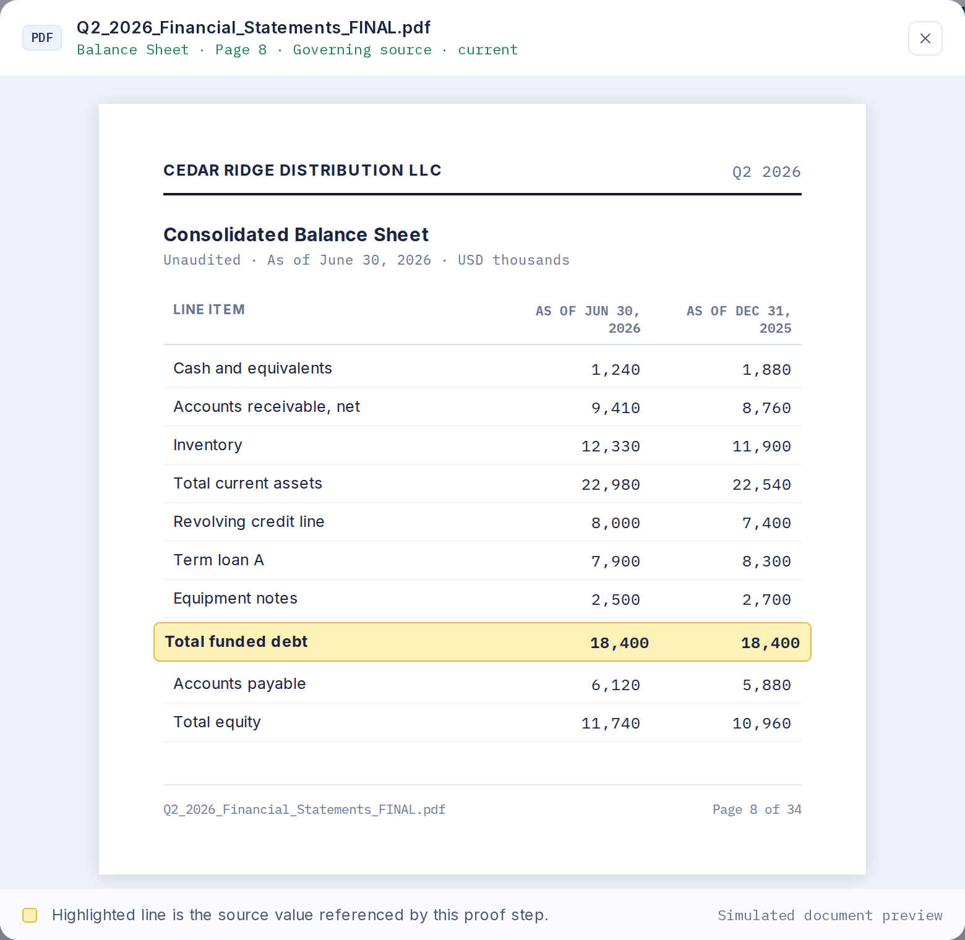Viewport: 965px width, 940px height.
Task: Click the AS OF JUN 30, 2026 column header
Action: 588,320
